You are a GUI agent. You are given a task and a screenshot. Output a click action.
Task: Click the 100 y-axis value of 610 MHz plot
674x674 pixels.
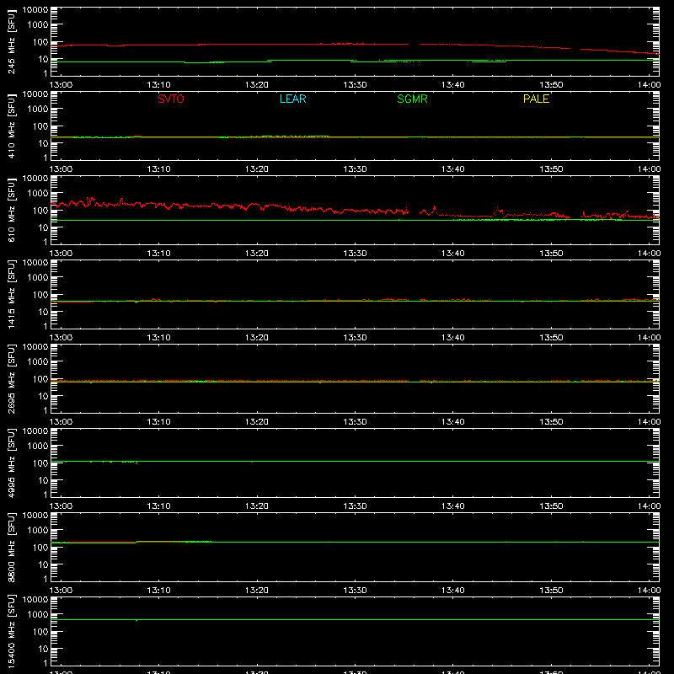click(x=40, y=211)
